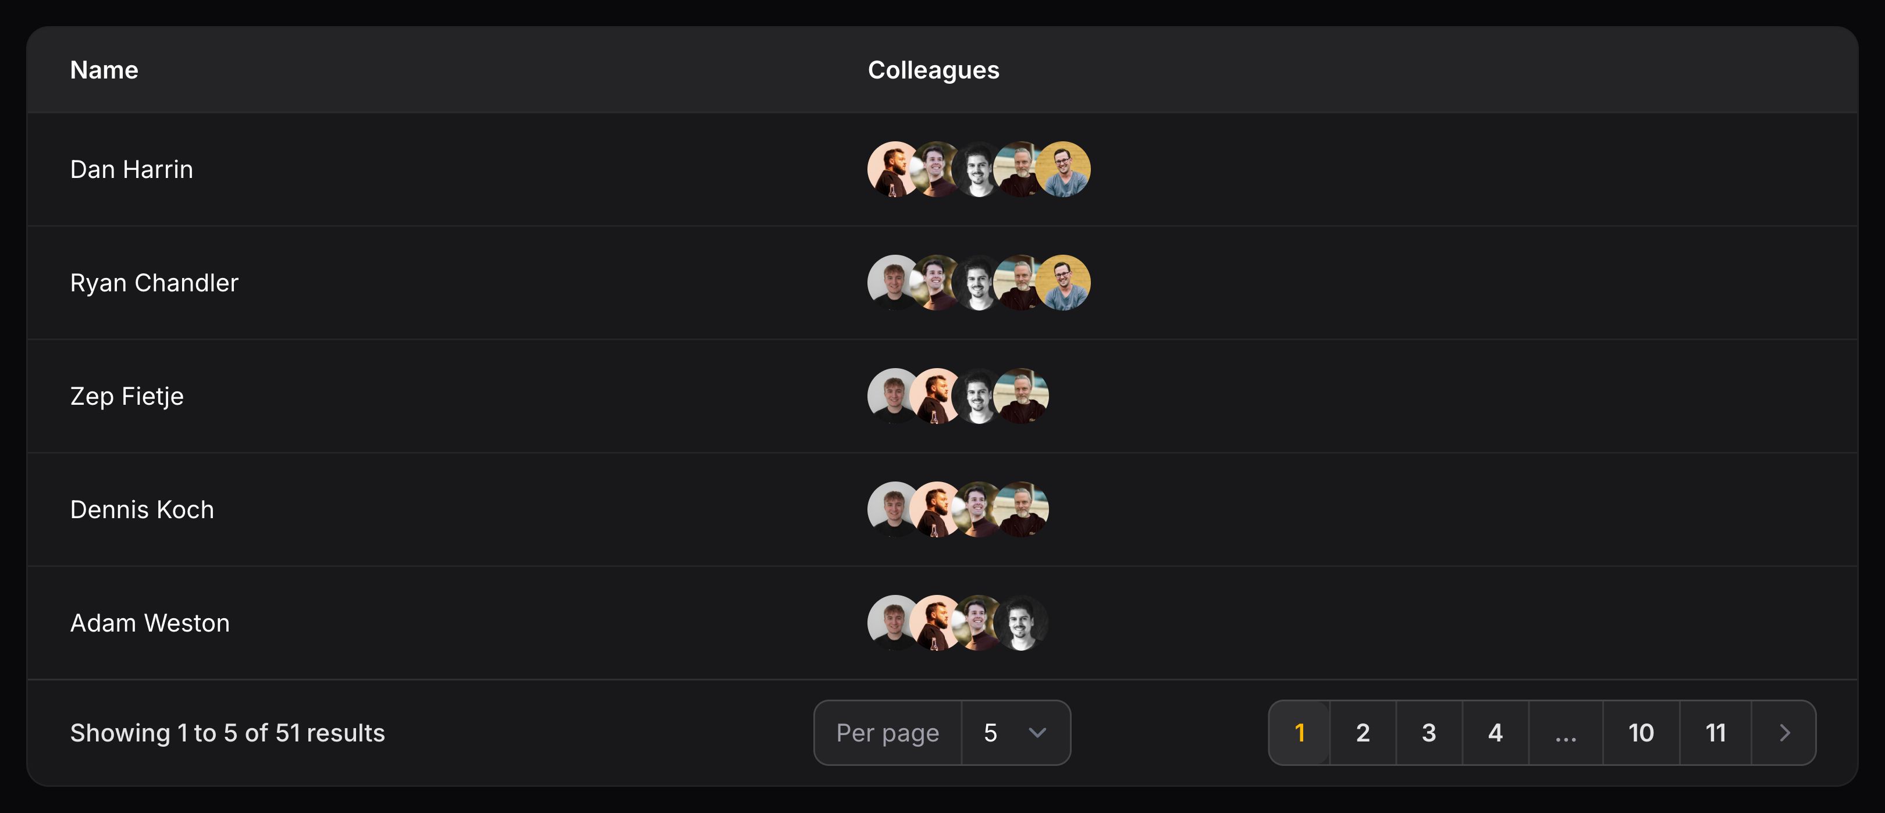Viewport: 1885px width, 813px height.
Task: Jump to page 10
Action: click(x=1641, y=733)
